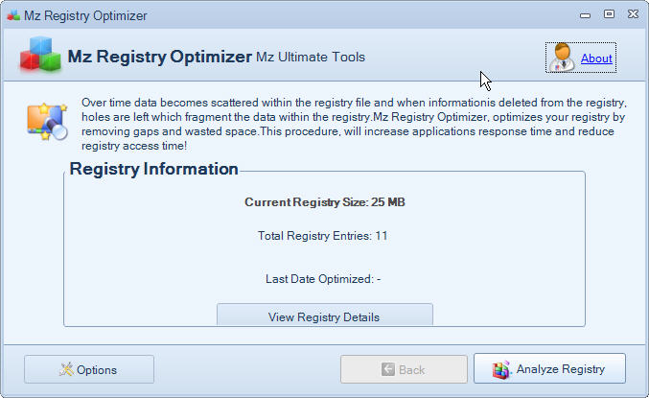Click the Current Registry Size: 25 MB text
649x398 pixels.
[x=324, y=202]
